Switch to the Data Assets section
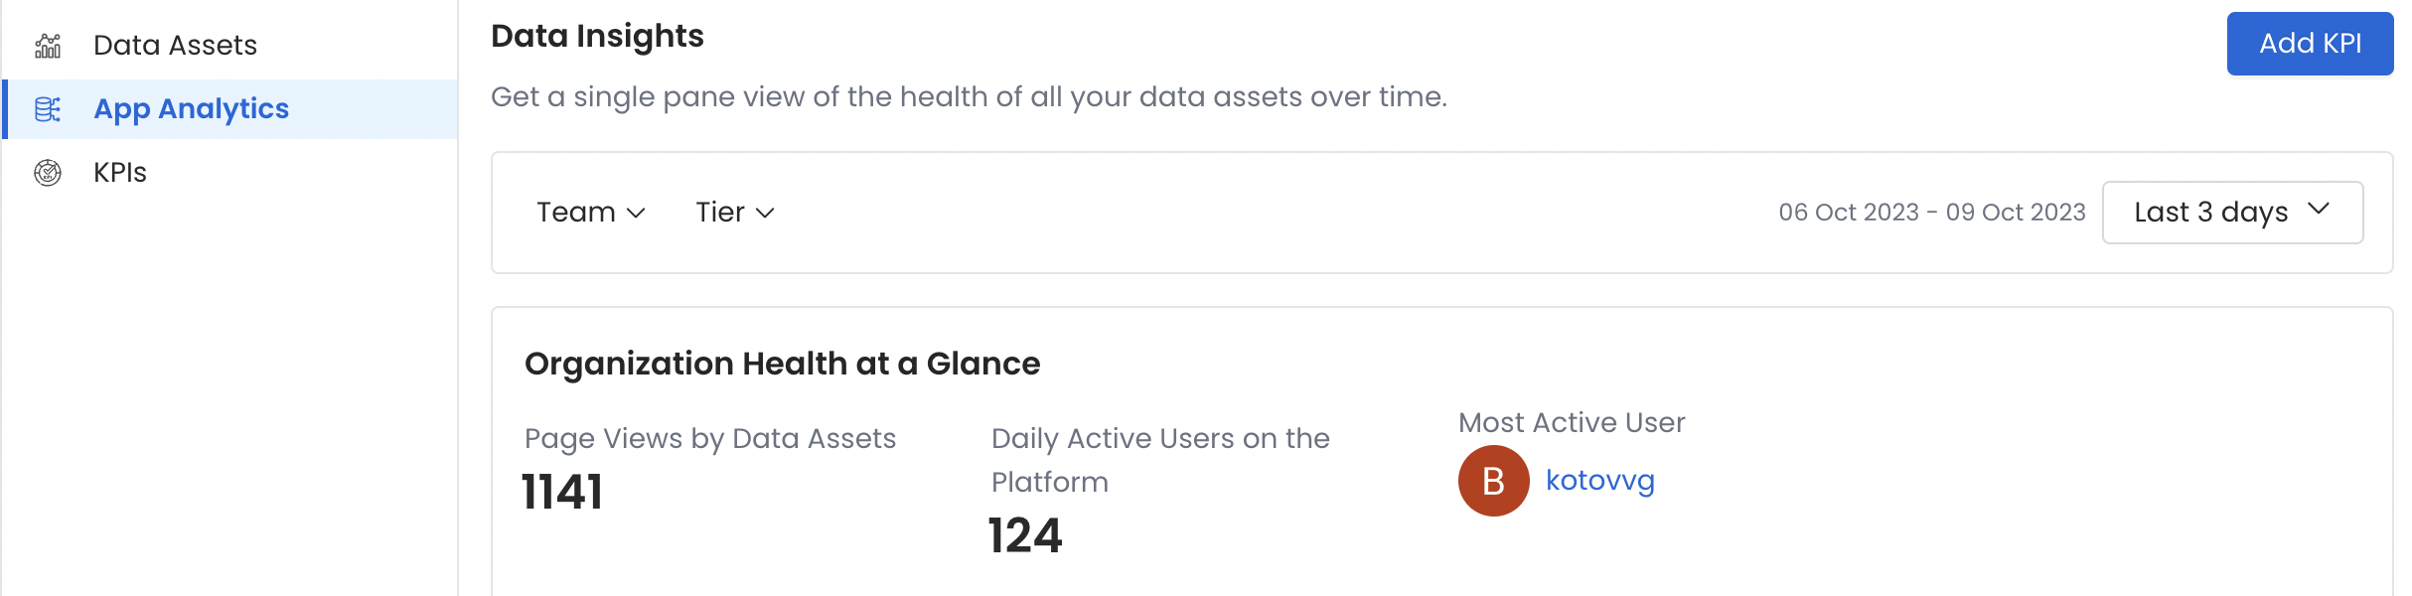The height and width of the screenshot is (596, 2412). [x=175, y=44]
